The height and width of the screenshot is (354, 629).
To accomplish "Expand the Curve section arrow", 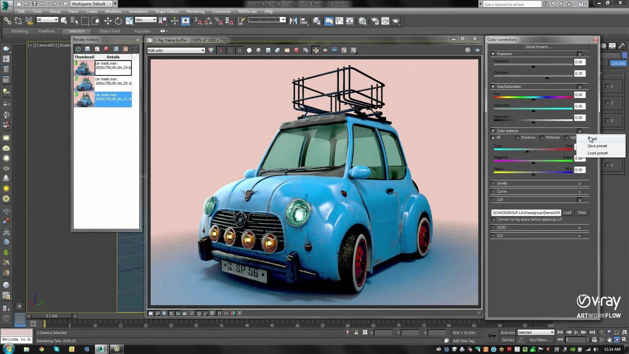I will [x=579, y=192].
